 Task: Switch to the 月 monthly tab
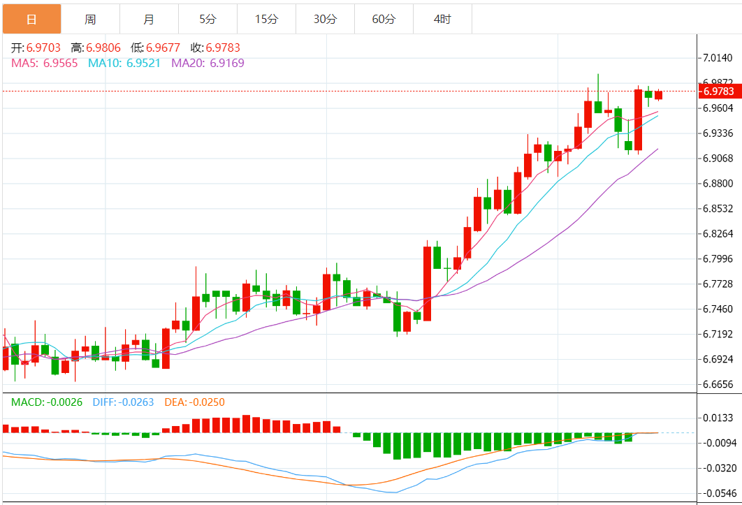(149, 19)
